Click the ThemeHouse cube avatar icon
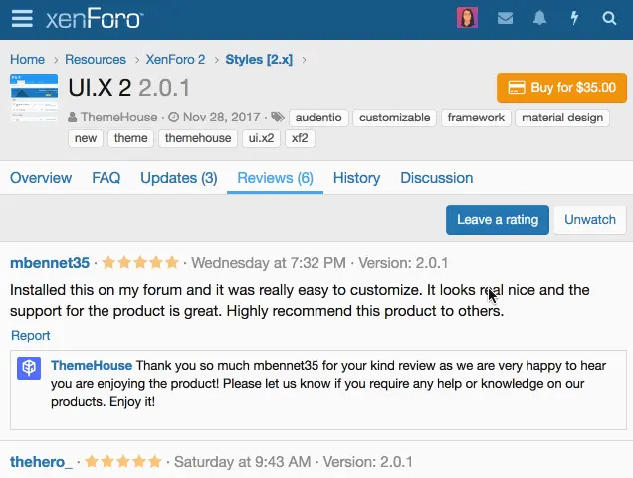This screenshot has width=633, height=478. click(30, 367)
